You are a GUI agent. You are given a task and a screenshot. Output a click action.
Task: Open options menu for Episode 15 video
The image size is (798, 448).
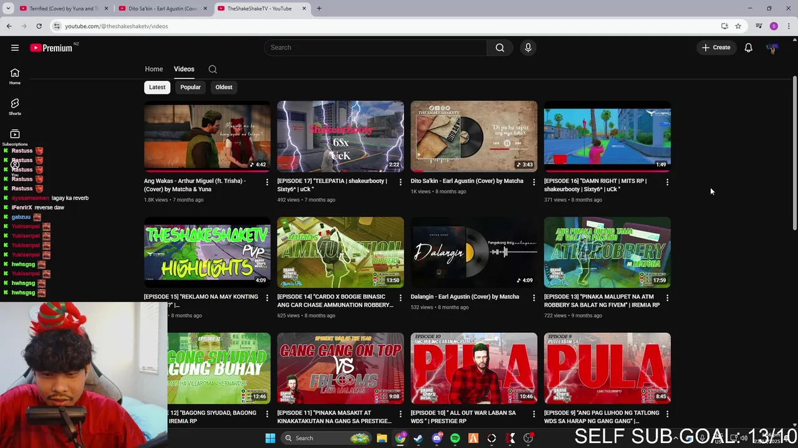coord(267,298)
